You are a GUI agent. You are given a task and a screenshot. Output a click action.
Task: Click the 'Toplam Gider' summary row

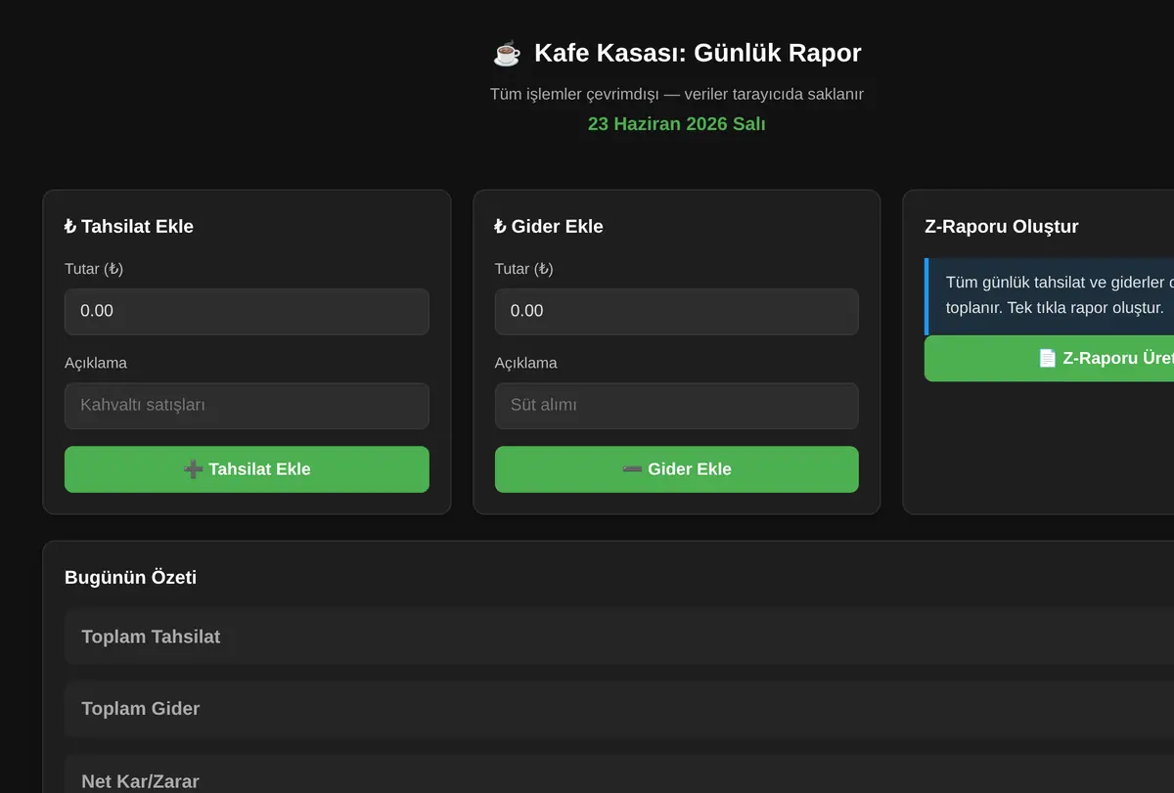[x=619, y=709]
